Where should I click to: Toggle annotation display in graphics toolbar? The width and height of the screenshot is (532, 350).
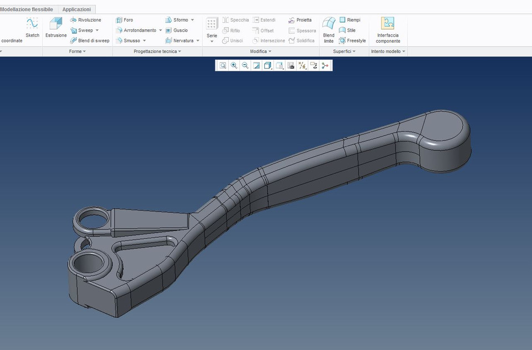[x=314, y=65]
